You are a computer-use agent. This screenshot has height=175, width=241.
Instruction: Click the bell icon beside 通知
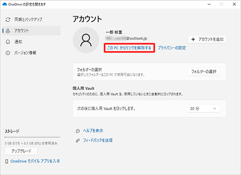tap(8, 42)
